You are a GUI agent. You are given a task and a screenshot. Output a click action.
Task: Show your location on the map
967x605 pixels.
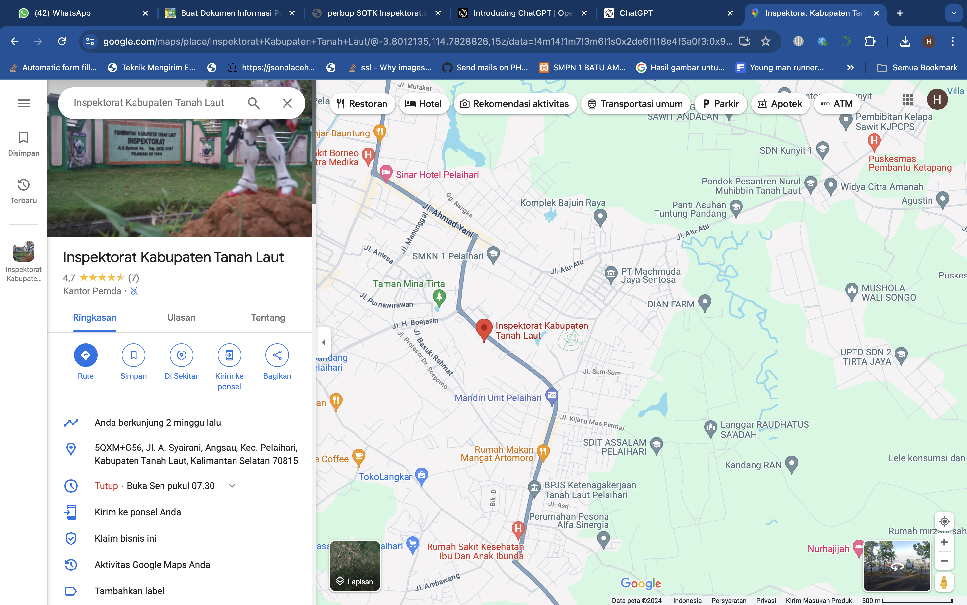944,521
